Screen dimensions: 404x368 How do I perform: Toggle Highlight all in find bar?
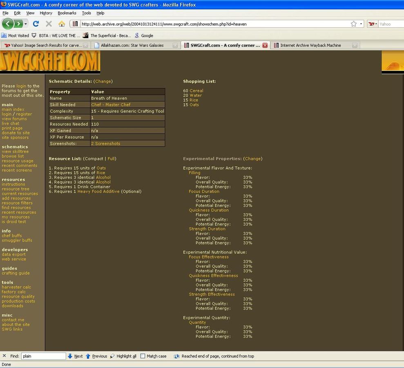pos(123,356)
